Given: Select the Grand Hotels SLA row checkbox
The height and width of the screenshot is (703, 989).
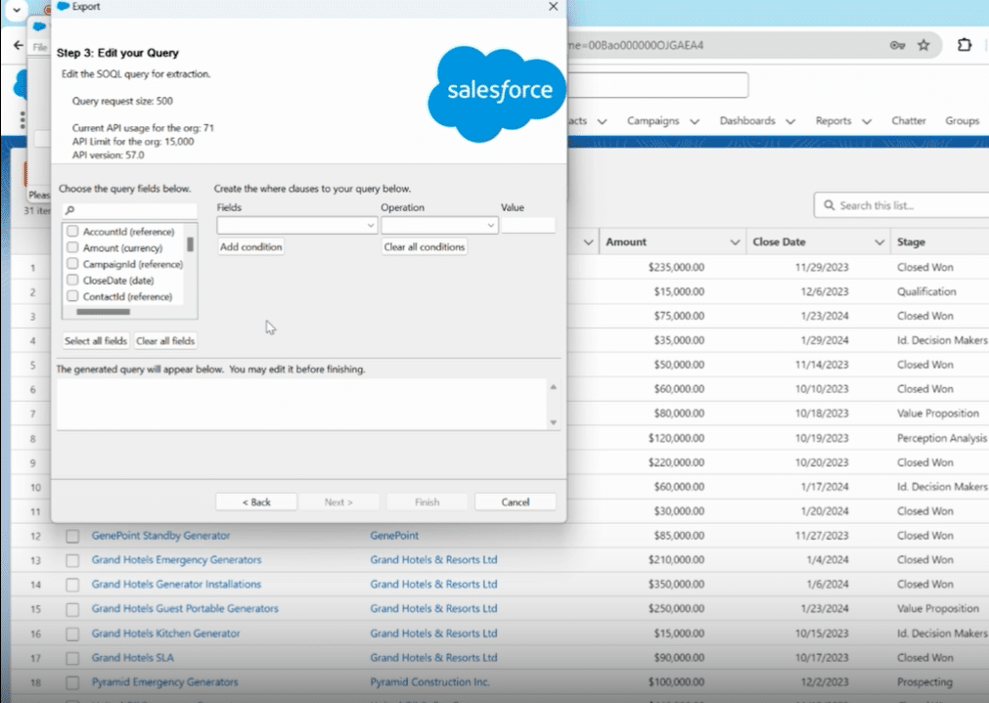Looking at the screenshot, I should click(x=72, y=658).
